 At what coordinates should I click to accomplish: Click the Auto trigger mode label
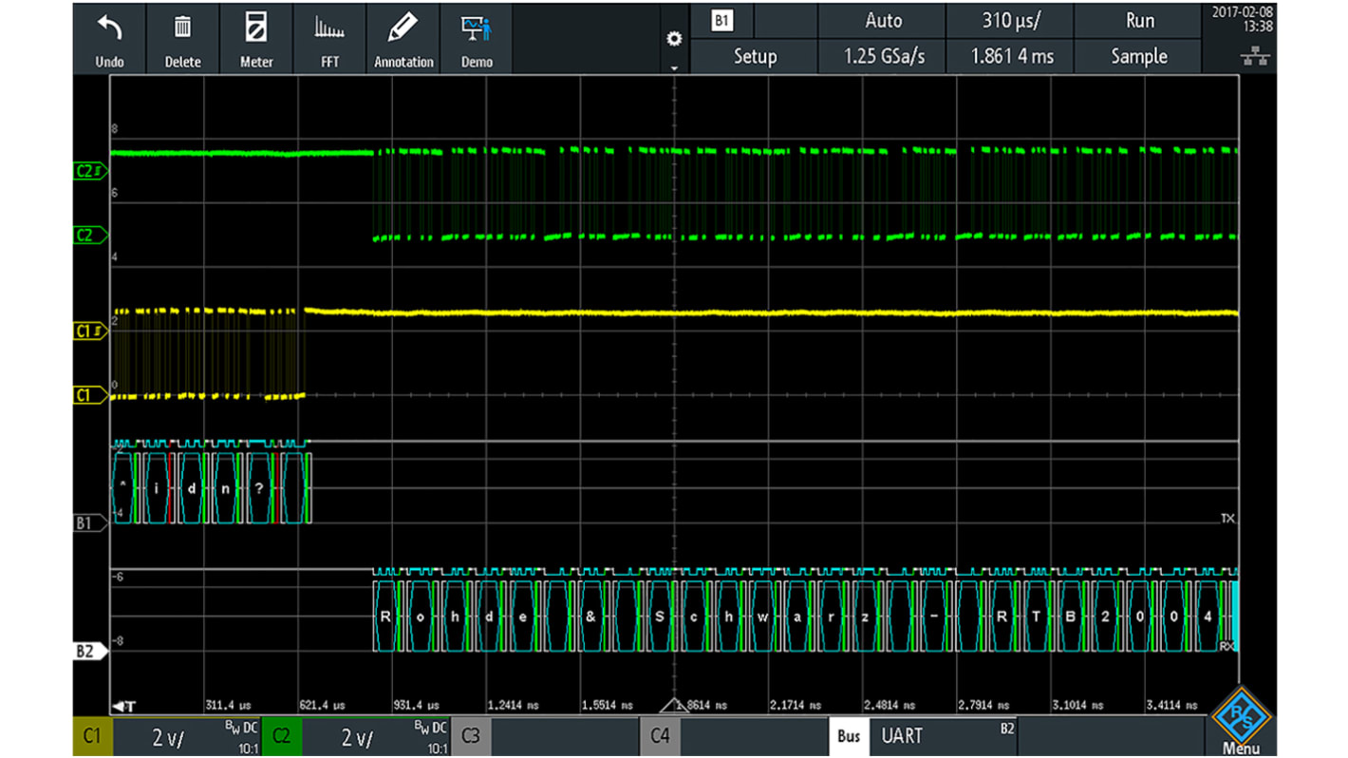(882, 20)
